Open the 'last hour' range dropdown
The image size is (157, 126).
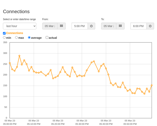point(20,26)
